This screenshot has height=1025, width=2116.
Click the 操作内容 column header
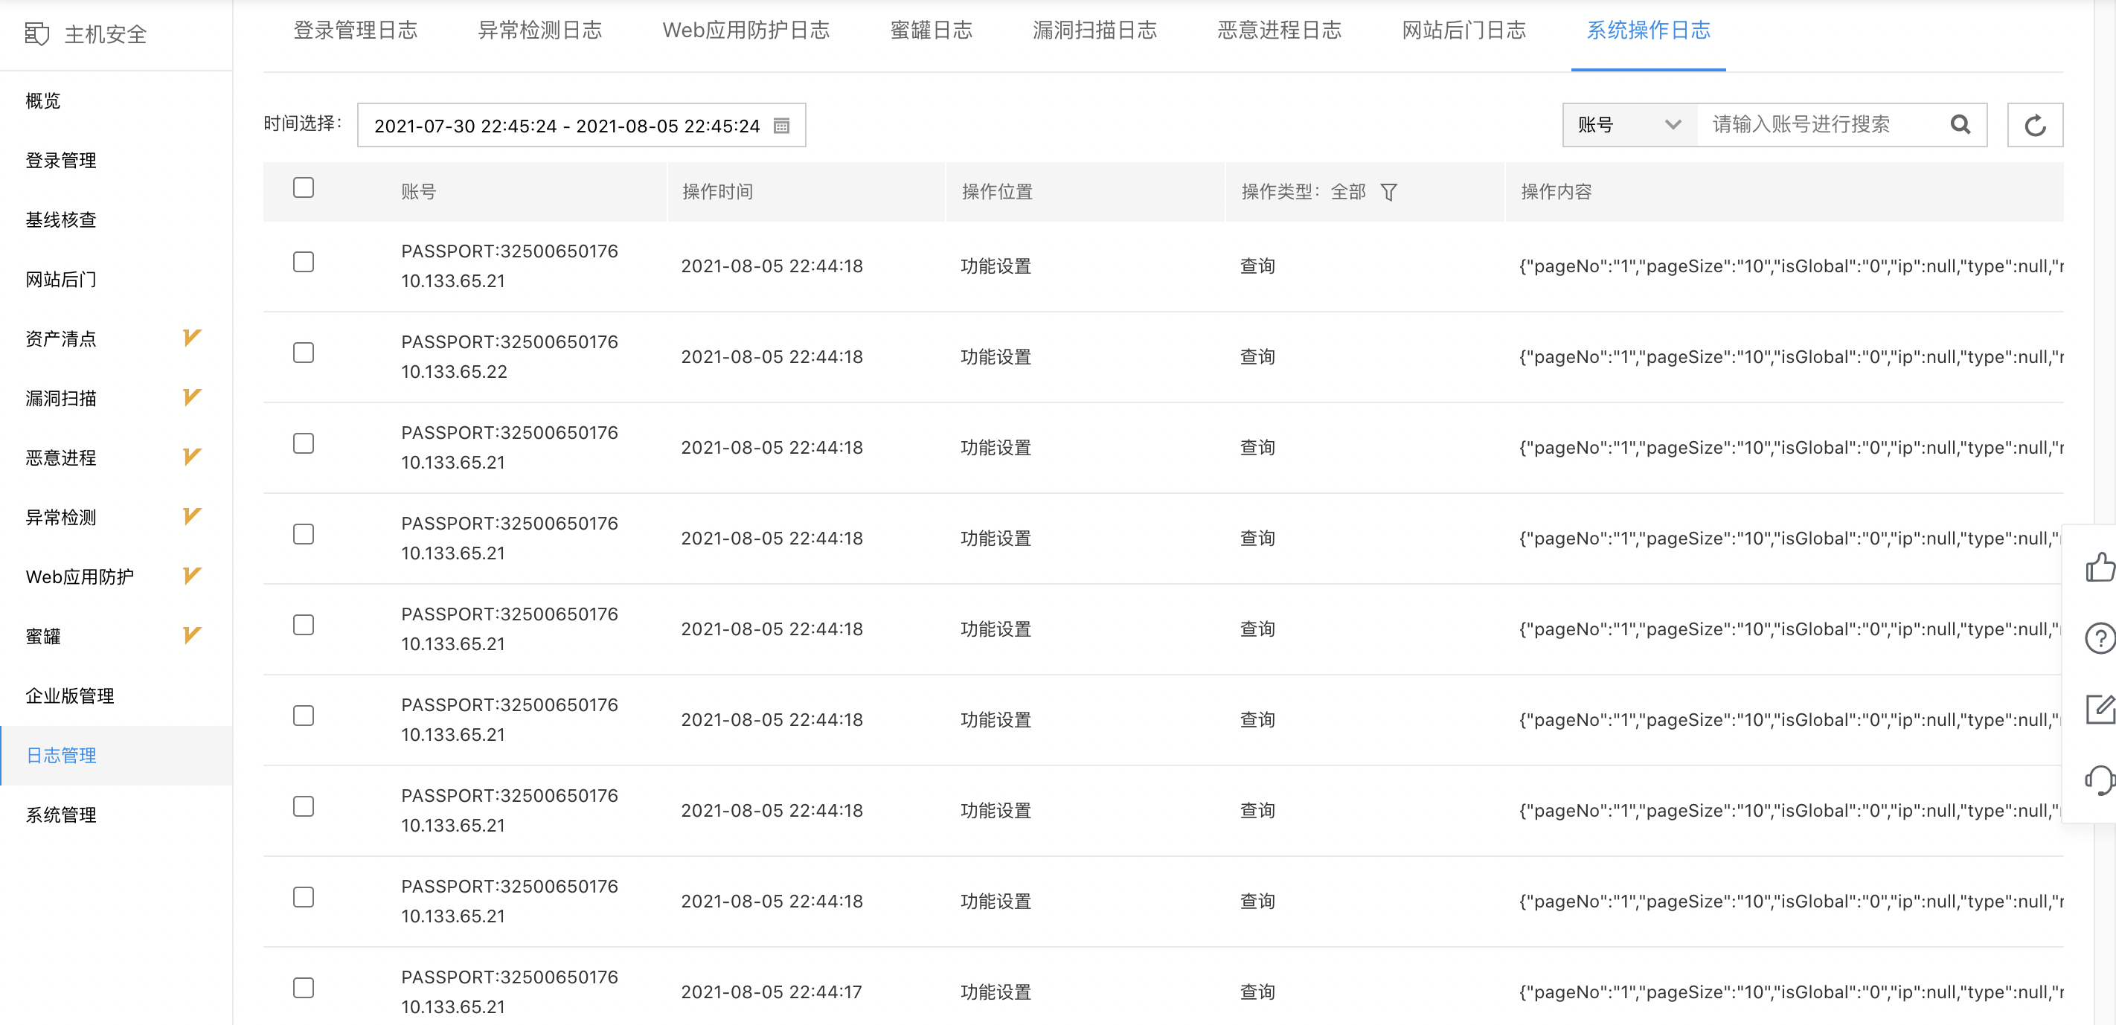pos(1556,192)
